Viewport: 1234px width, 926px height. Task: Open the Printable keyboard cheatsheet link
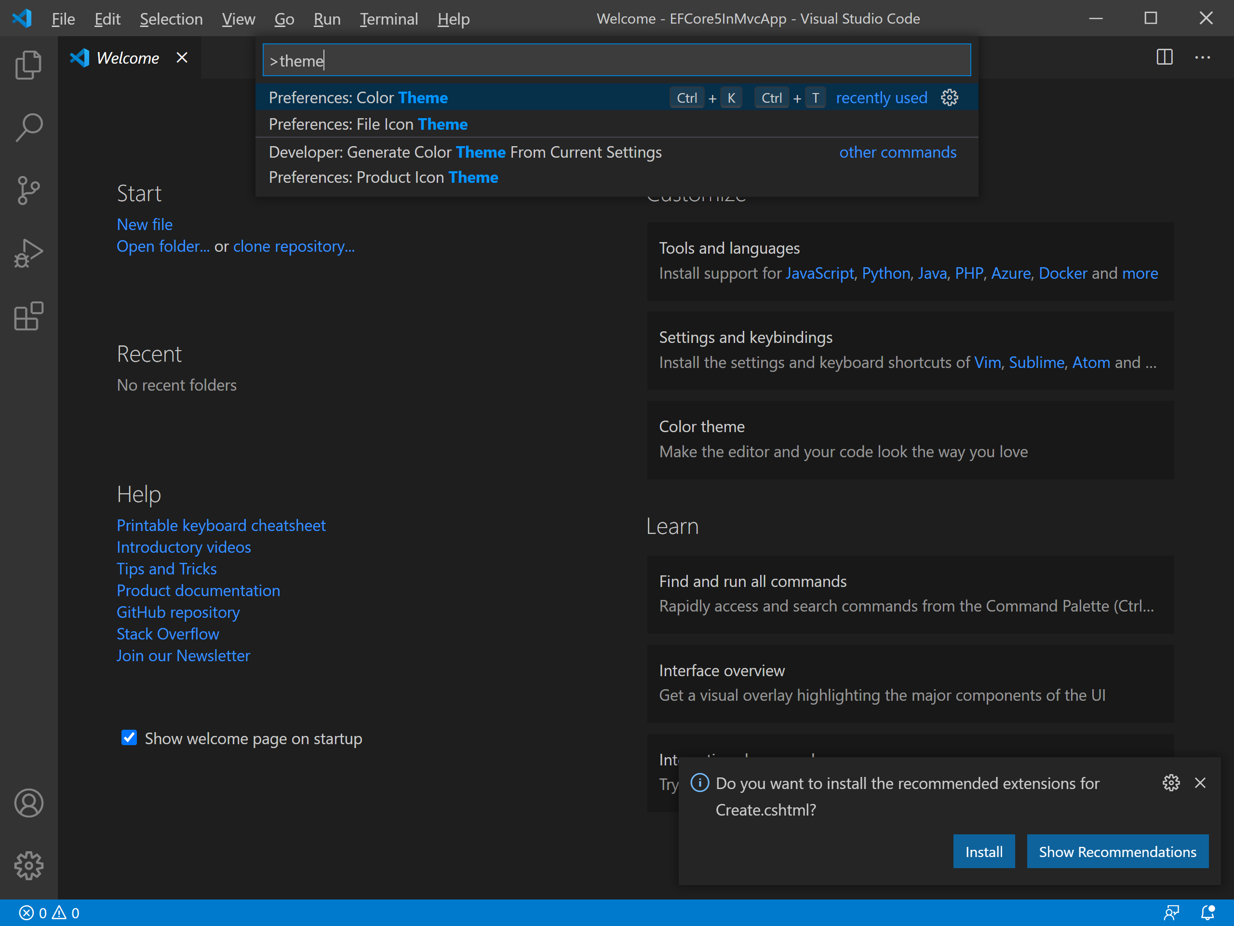[x=221, y=525]
